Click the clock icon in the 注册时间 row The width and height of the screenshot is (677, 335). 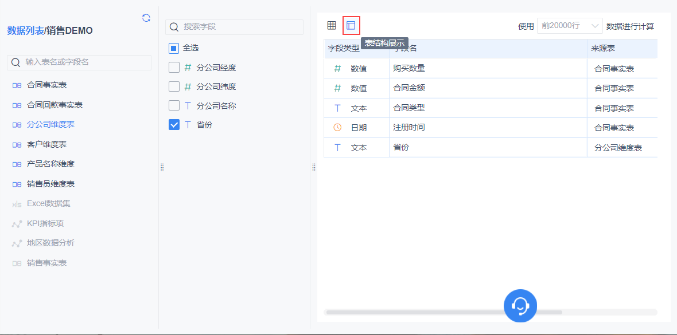pos(337,127)
